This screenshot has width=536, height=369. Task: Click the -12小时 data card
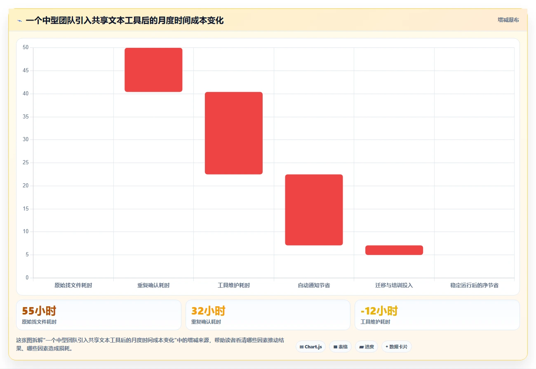point(437,315)
